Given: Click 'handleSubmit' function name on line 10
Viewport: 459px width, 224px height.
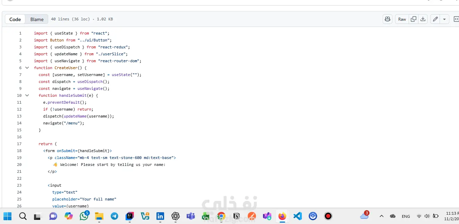Looking at the screenshot, I should (x=73, y=95).
